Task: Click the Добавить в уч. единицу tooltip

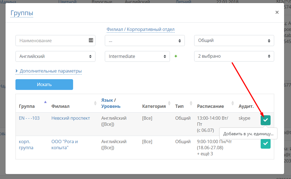Action: click(248, 133)
